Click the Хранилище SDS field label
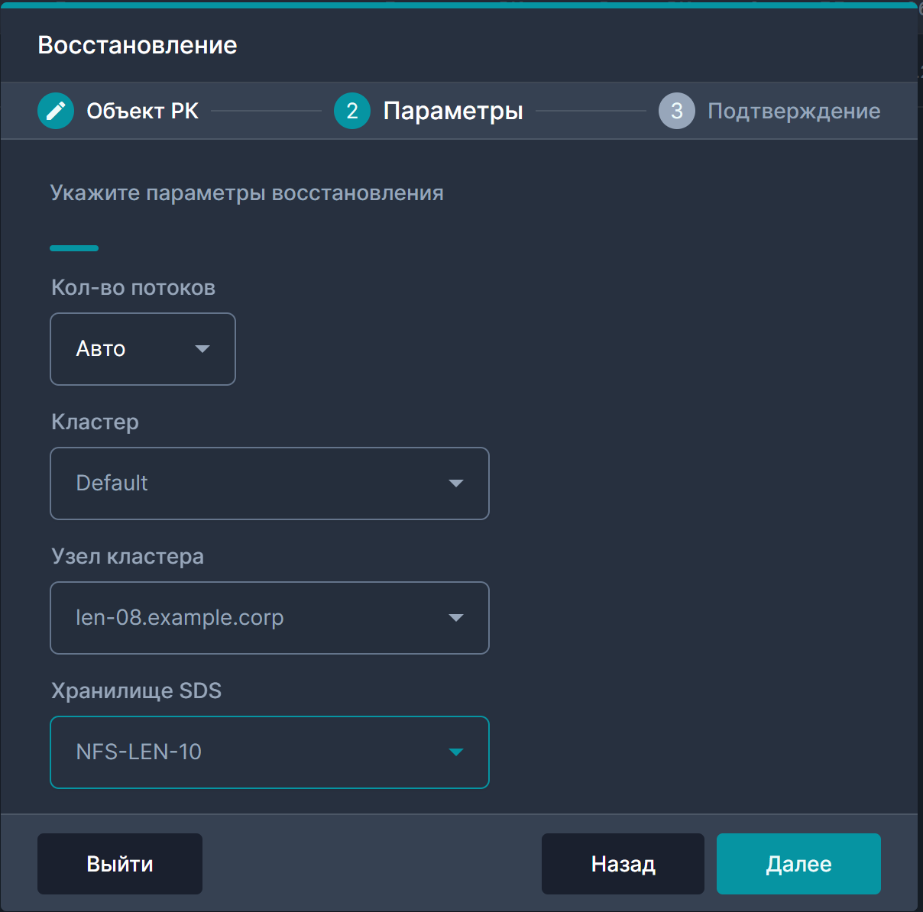Viewport: 923px width, 912px height. tap(136, 690)
